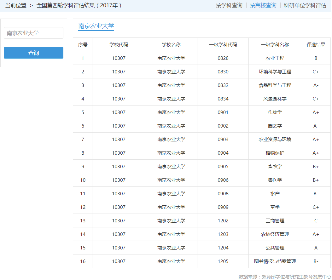Click 全国第四轮学科评估结果（2017年）breadcrumb
The image size is (332, 280).
coord(79,5)
